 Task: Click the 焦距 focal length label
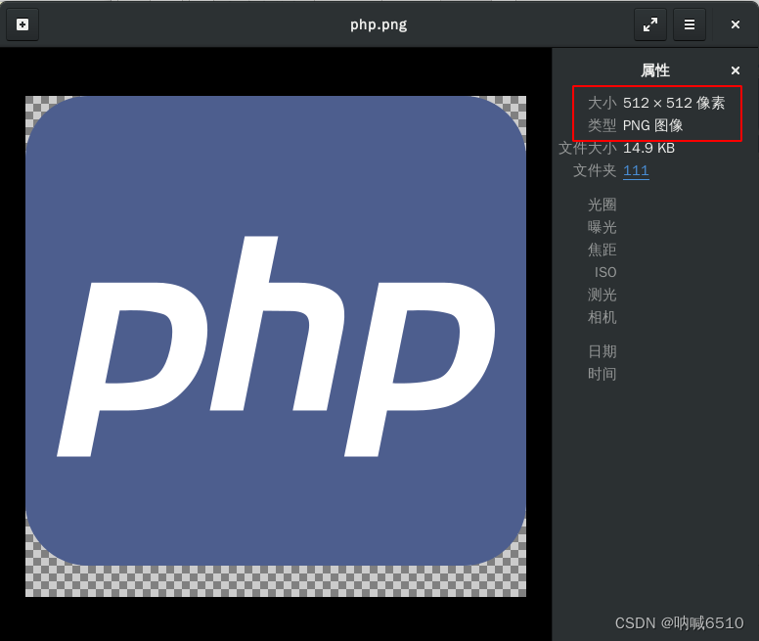pos(603,250)
